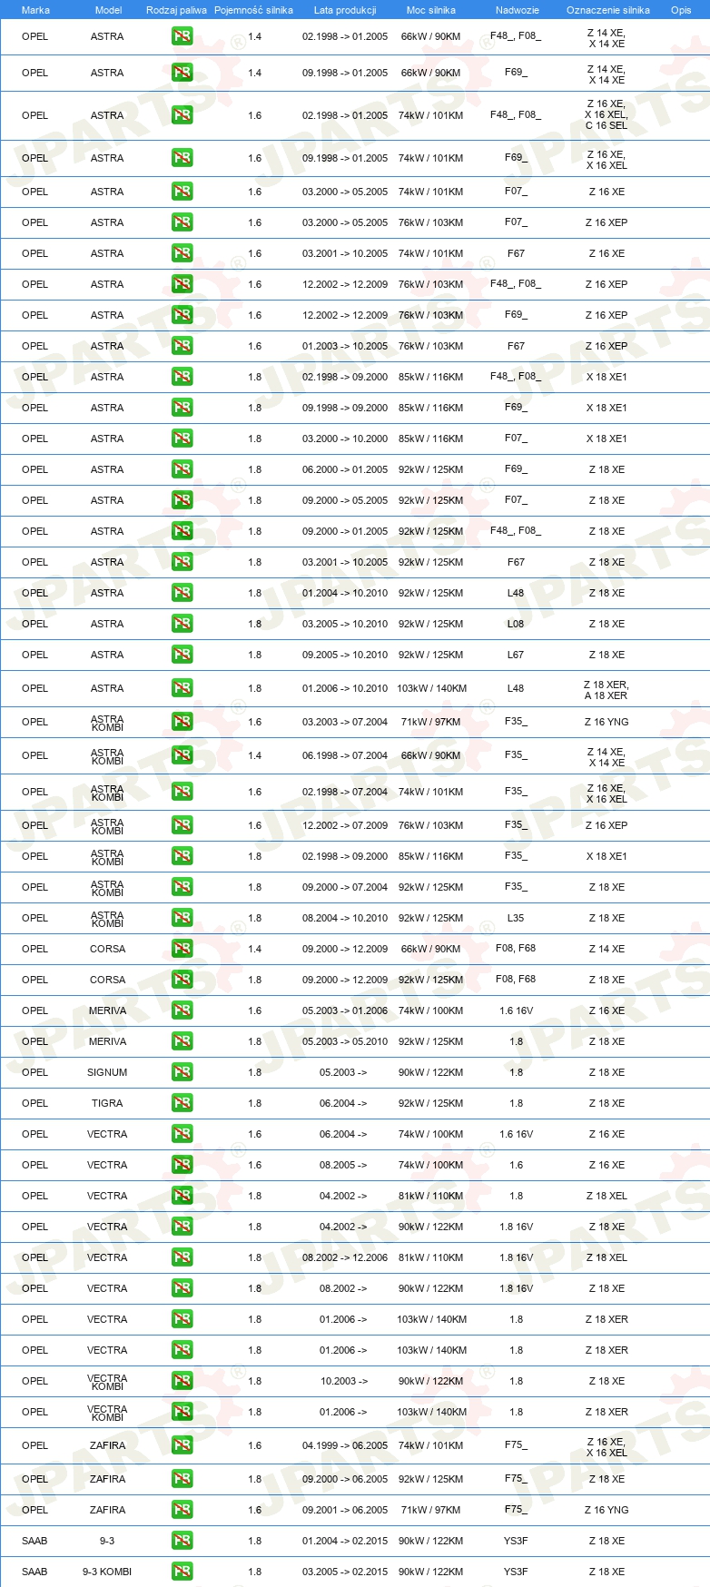Click the 'L67' body code cell
The height and width of the screenshot is (1587, 710).
click(516, 655)
